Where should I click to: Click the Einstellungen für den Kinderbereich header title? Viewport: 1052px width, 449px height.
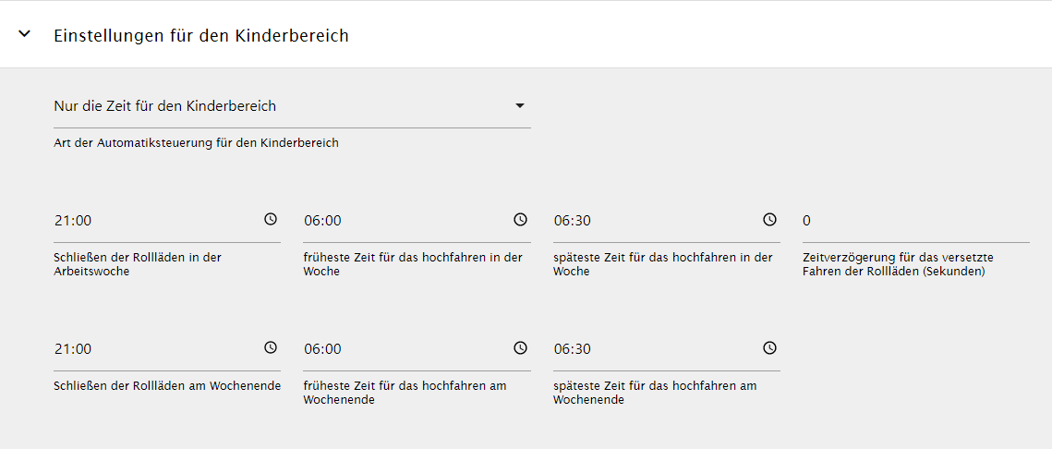tap(201, 35)
